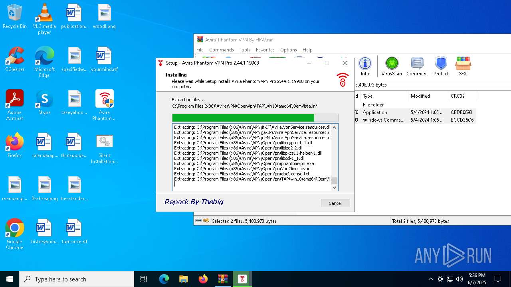Open flashsea.png image file
This screenshot has width=511, height=287.
[44, 189]
